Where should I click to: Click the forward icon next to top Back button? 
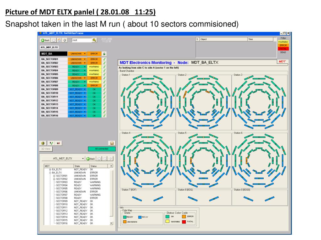pyautogui.click(x=54, y=40)
